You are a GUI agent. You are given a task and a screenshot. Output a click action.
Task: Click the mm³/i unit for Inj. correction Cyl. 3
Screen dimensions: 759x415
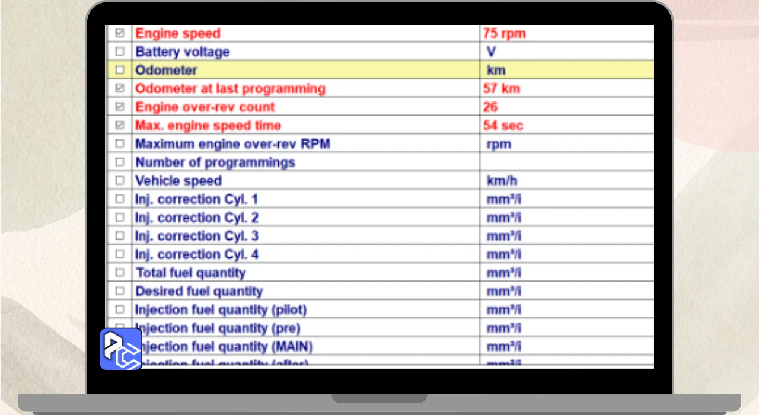tap(504, 235)
